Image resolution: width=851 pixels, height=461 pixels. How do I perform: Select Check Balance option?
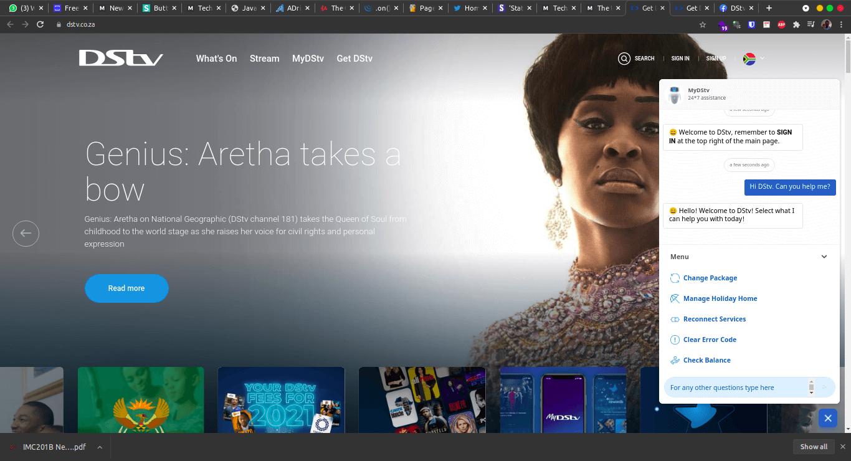[x=706, y=360]
